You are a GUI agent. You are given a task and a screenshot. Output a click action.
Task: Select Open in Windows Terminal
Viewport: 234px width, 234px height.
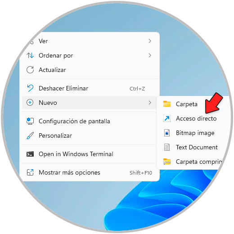tap(89, 154)
